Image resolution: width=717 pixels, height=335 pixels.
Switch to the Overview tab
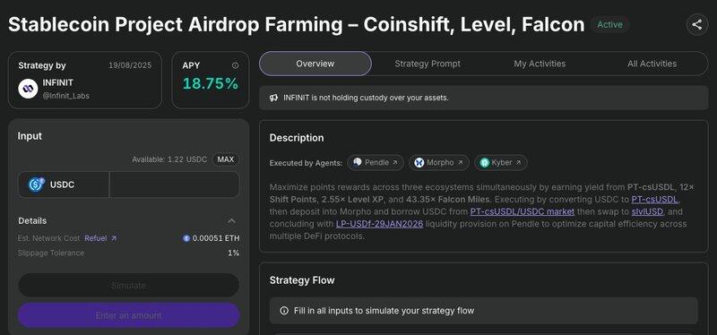pos(315,64)
